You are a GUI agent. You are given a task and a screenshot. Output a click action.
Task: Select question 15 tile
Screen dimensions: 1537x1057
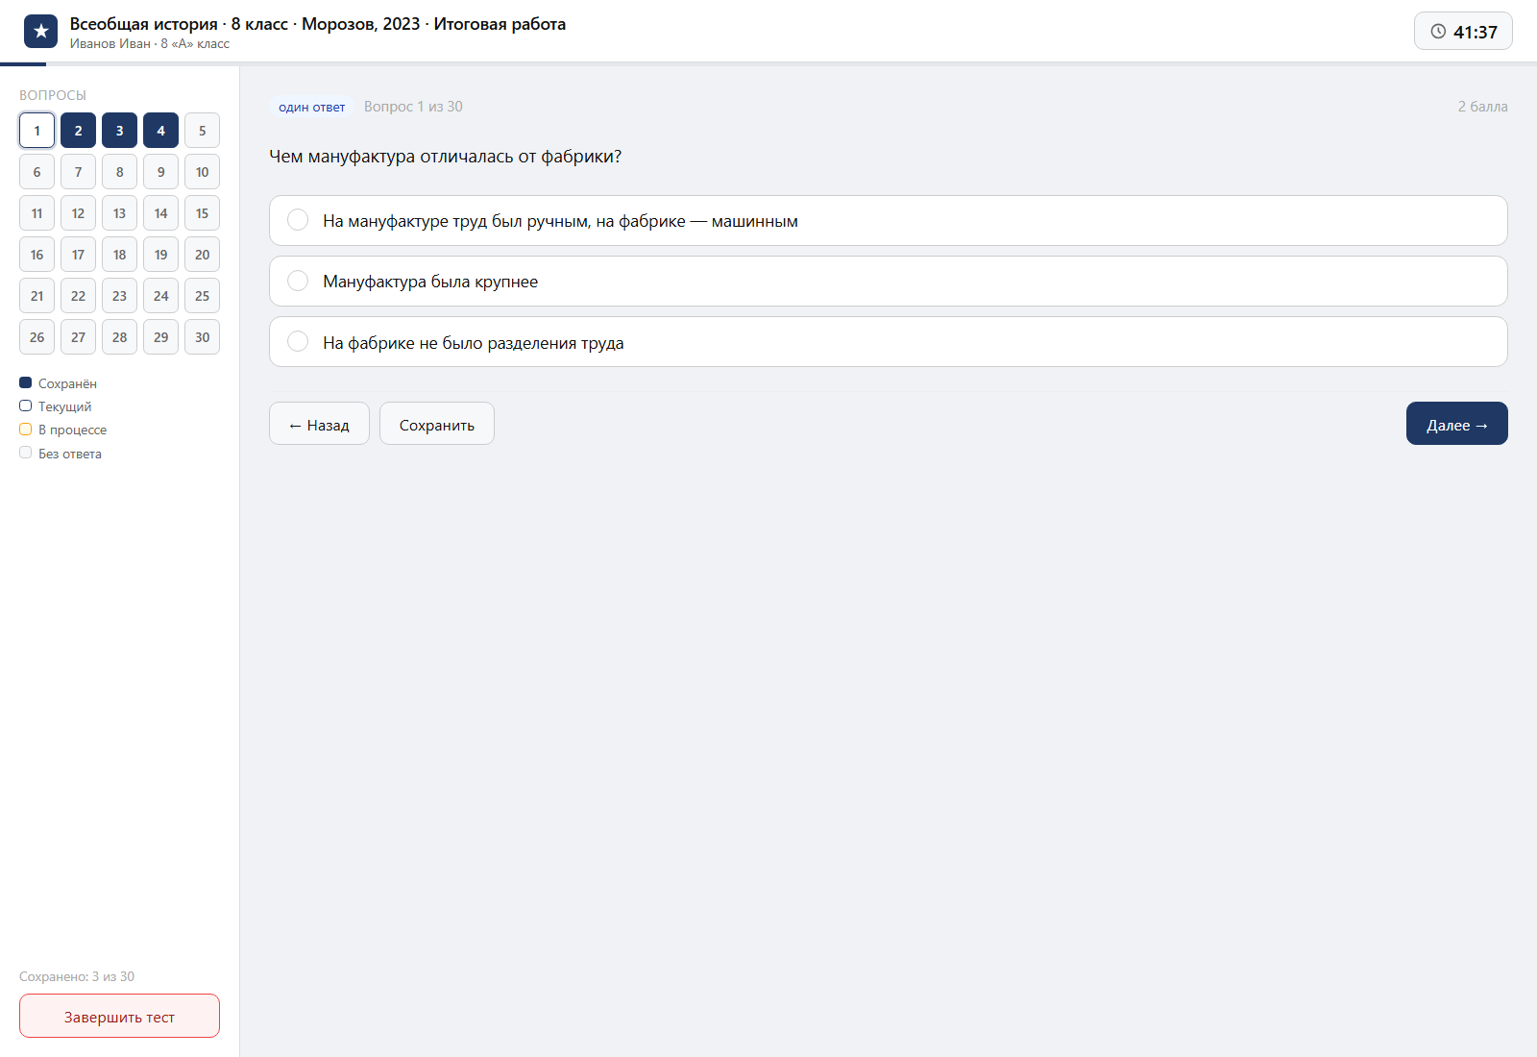[x=202, y=213]
